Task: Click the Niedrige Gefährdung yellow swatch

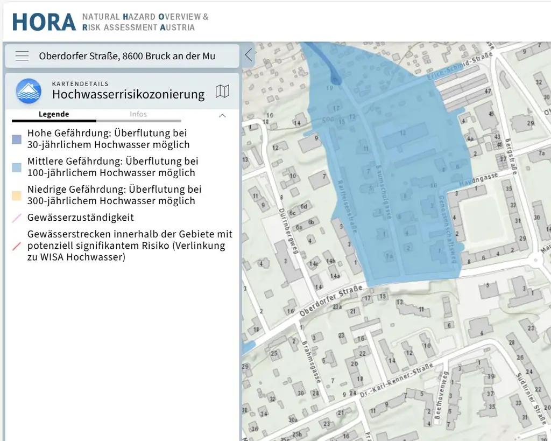Action: [17, 196]
